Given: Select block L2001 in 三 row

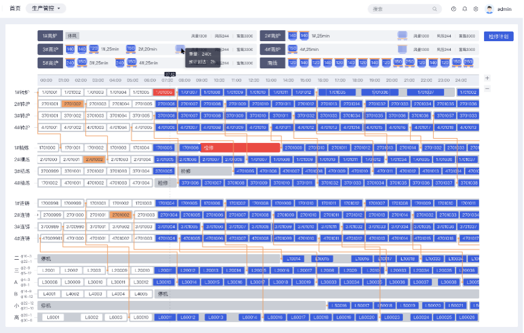Looking at the screenshot, I should pos(48,270).
